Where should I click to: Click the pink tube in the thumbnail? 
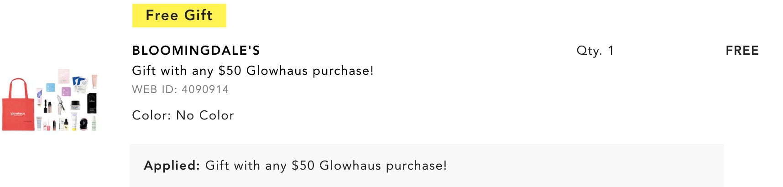point(94,81)
